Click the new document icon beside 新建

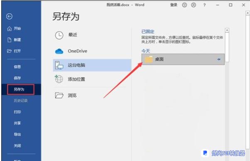(x=10, y=40)
